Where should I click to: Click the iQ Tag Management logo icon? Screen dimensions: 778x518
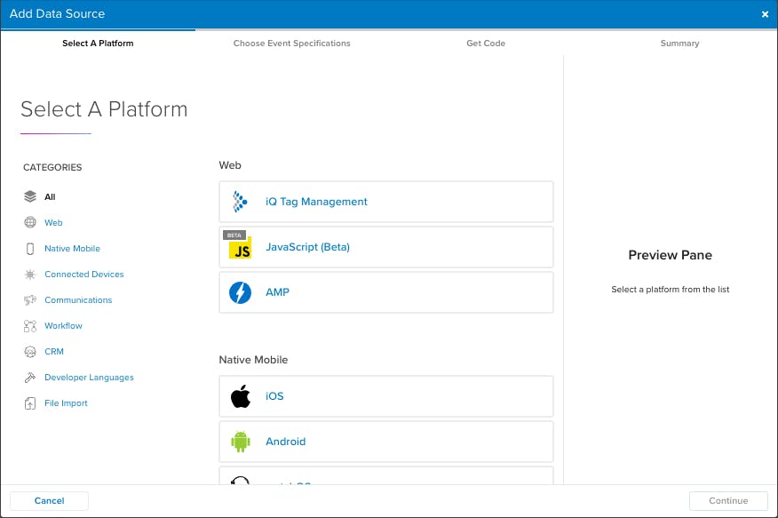pyautogui.click(x=240, y=202)
